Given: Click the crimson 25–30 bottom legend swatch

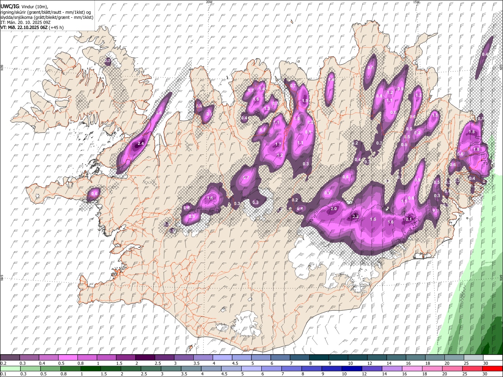Looking at the screenshot, I should coord(472,368).
